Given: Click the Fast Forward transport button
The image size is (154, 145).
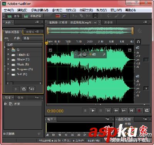Looking at the screenshot, I should click(124, 111).
